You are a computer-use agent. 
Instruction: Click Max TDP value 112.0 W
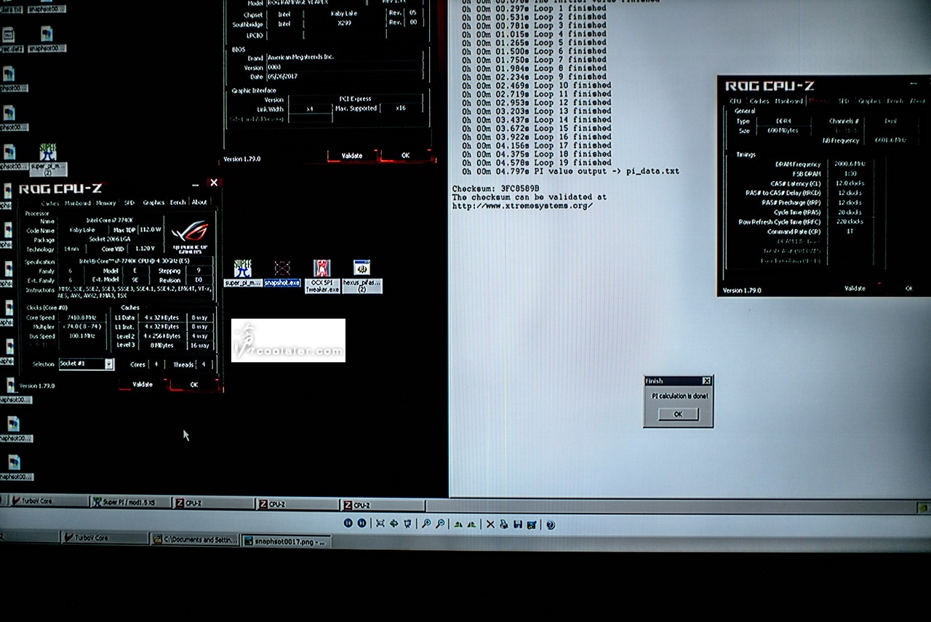tap(151, 230)
